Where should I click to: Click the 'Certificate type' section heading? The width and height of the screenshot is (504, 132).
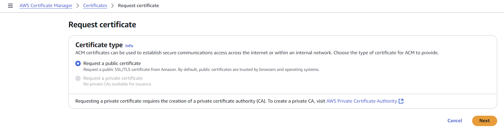pos(99,45)
